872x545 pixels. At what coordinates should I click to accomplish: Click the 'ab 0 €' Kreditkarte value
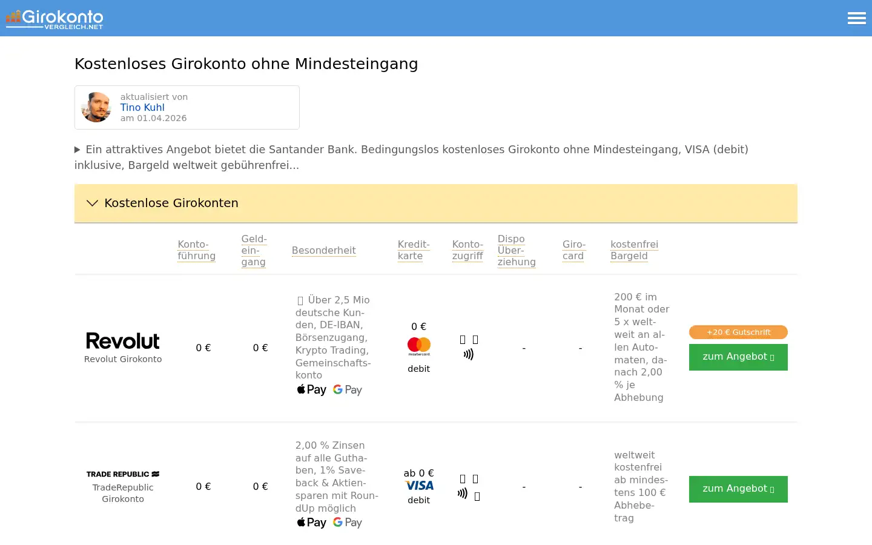click(419, 473)
